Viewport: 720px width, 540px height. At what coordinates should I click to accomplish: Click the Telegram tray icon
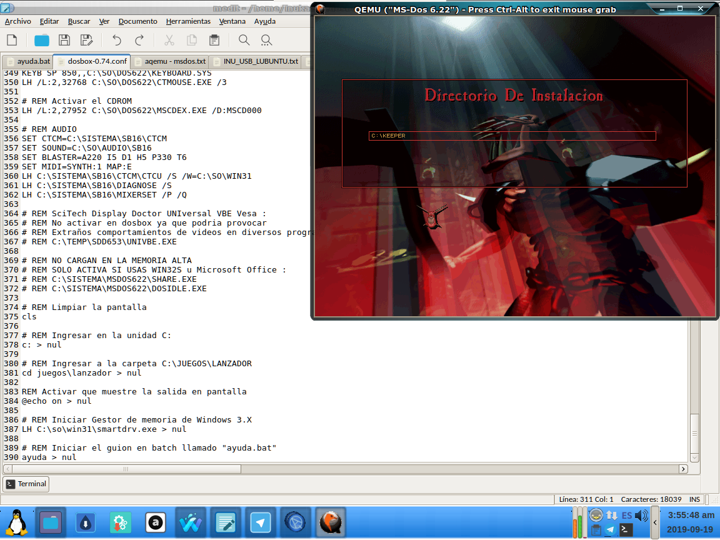610,530
